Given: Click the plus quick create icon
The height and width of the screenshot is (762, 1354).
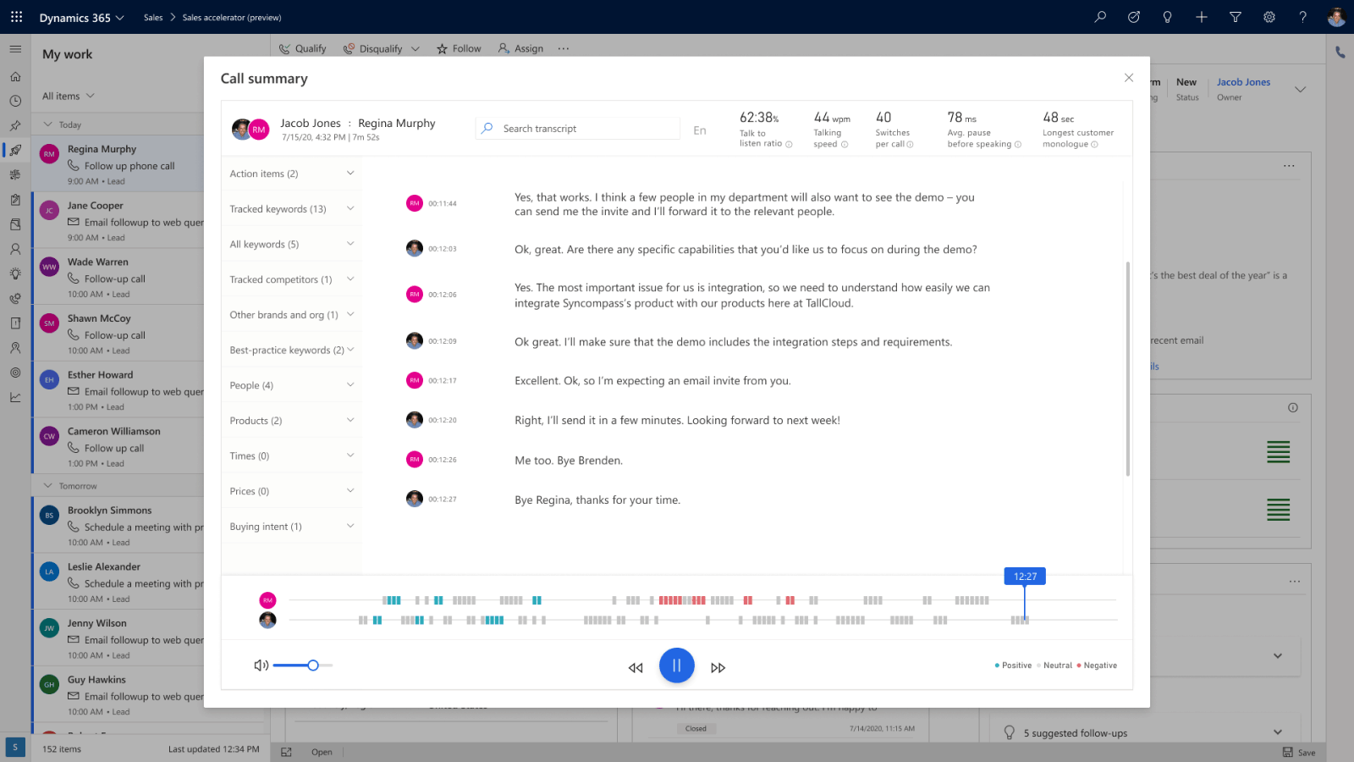Looking at the screenshot, I should (x=1202, y=17).
